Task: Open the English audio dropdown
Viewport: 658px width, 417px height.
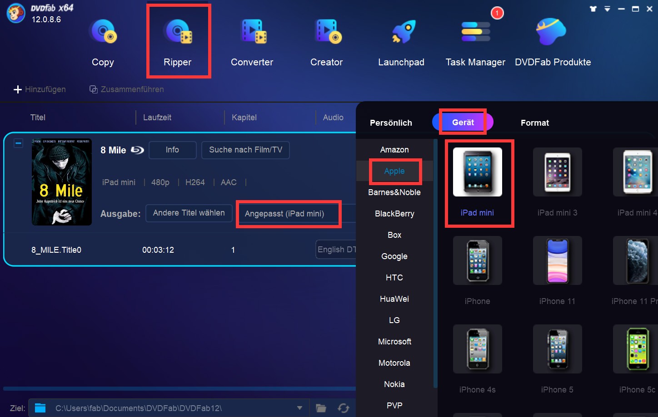Action: click(336, 250)
